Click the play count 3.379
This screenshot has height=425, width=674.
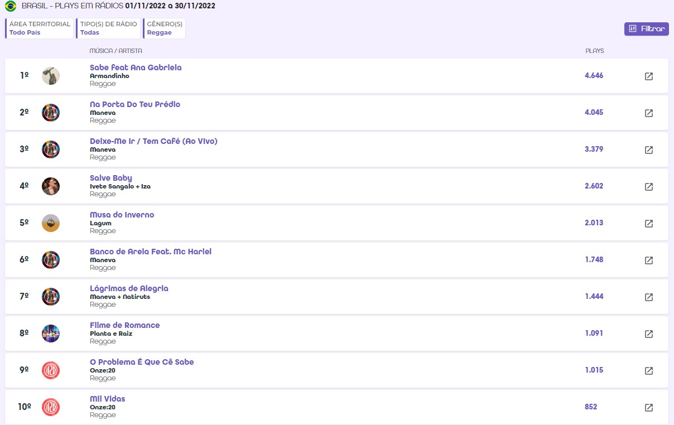tap(594, 149)
